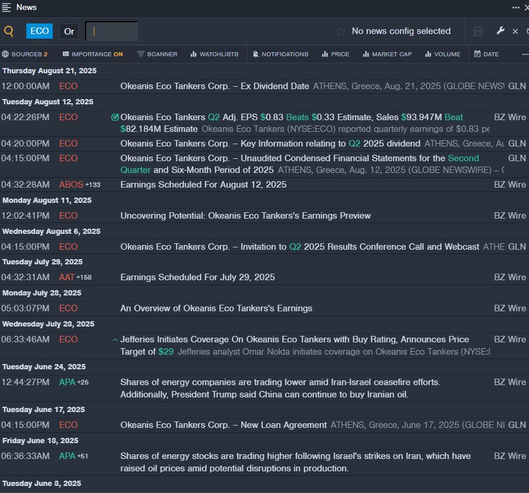Click the green earnings badge icon on Q2 EPS row
Image resolution: width=529 pixels, height=493 pixels.
115,117
